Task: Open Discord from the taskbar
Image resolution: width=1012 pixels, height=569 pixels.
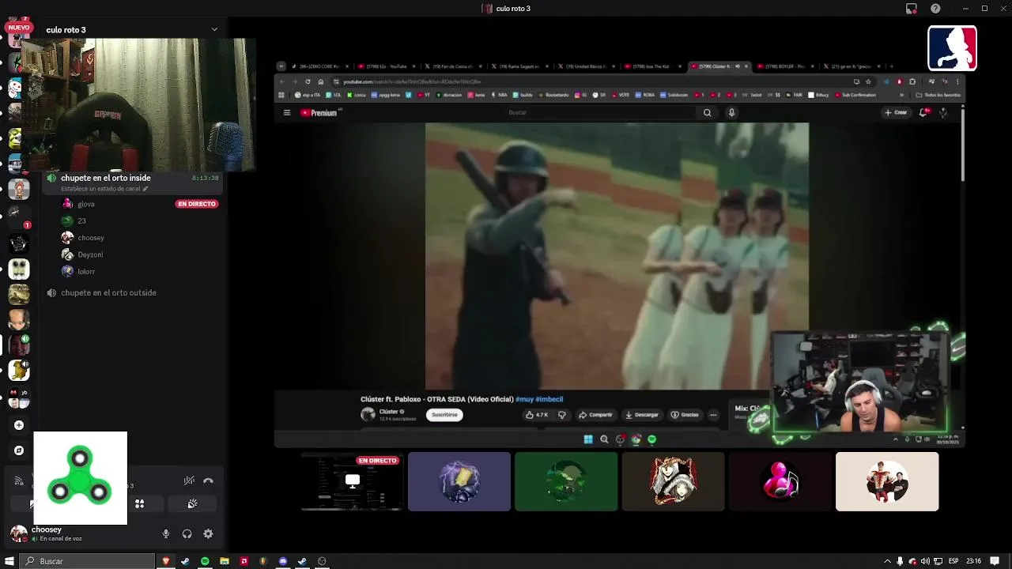Action: pos(283,561)
